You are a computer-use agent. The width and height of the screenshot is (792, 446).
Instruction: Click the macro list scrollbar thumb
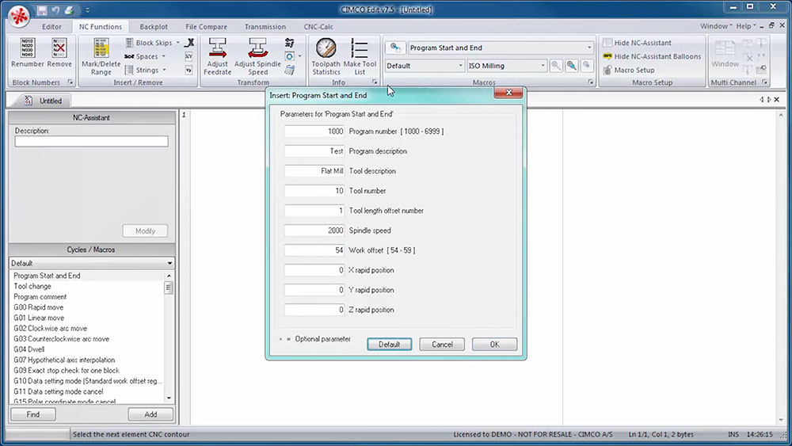click(169, 288)
